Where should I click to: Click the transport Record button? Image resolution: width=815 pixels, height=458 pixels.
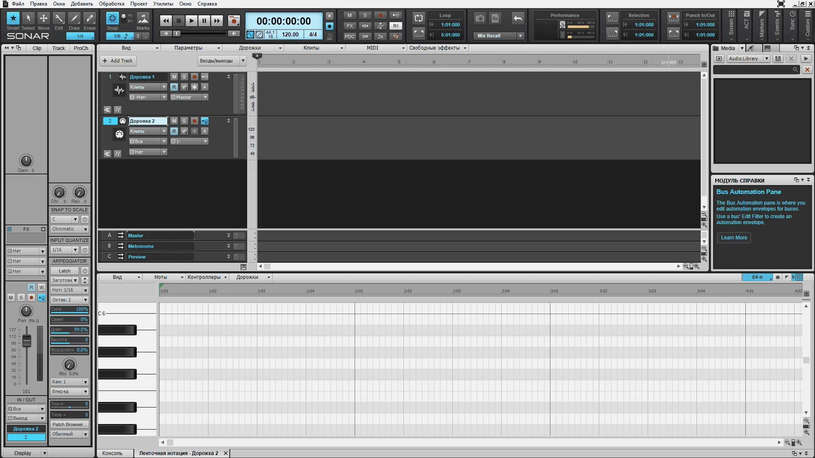234,21
